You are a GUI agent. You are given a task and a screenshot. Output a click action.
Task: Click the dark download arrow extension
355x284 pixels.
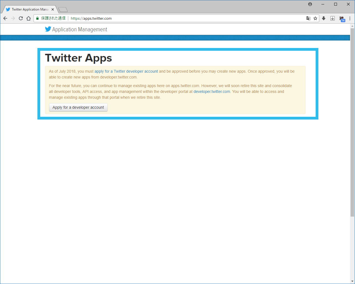pyautogui.click(x=324, y=18)
